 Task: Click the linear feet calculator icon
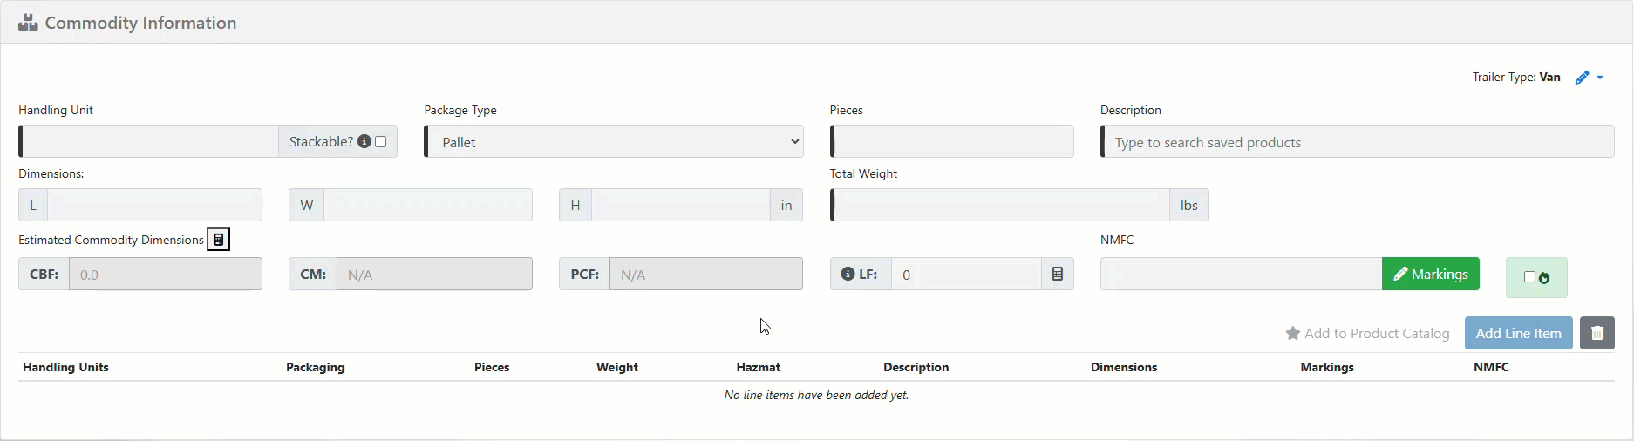click(1057, 275)
